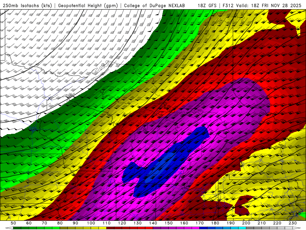Click the 150 label on the color scale
The image size is (306, 230).
[x=169, y=223]
